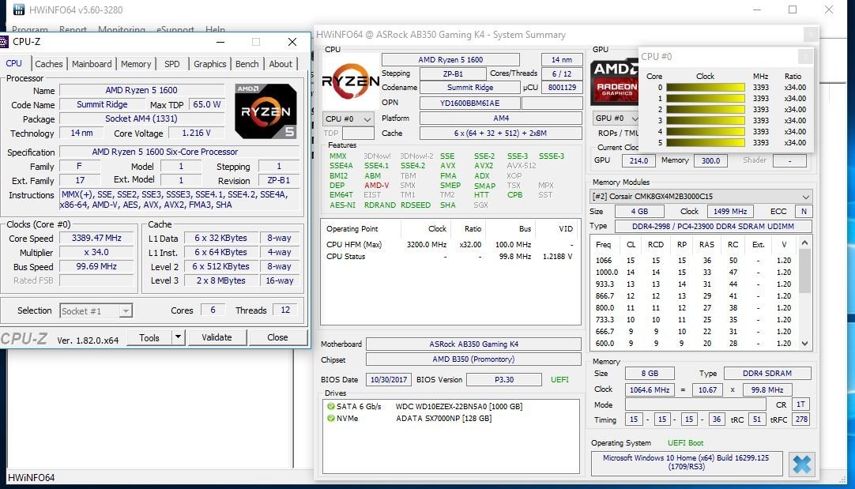The image size is (855, 489).
Task: Select the CPU tab in CPU-Z
Action: pyautogui.click(x=13, y=63)
